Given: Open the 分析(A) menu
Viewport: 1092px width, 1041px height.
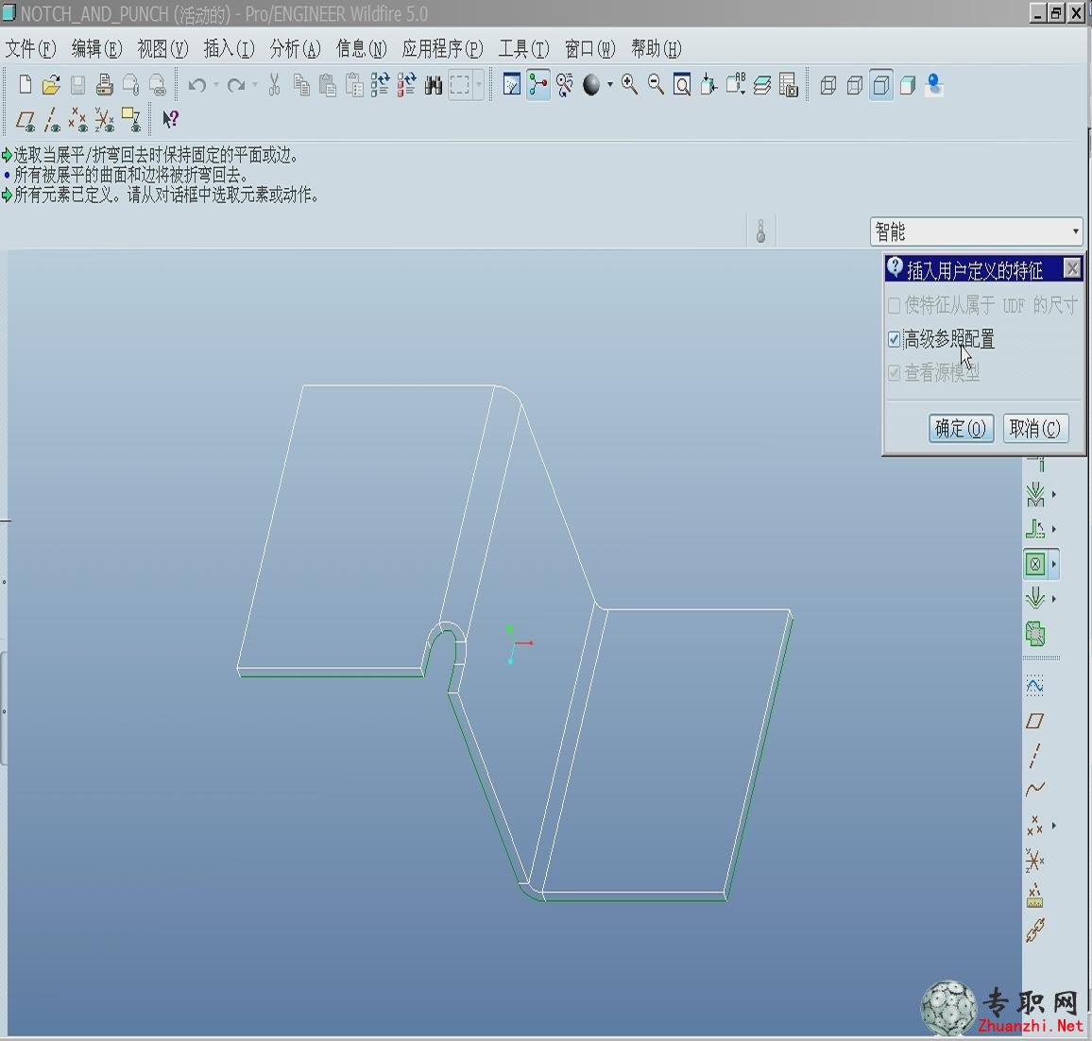Looking at the screenshot, I should coord(296,49).
